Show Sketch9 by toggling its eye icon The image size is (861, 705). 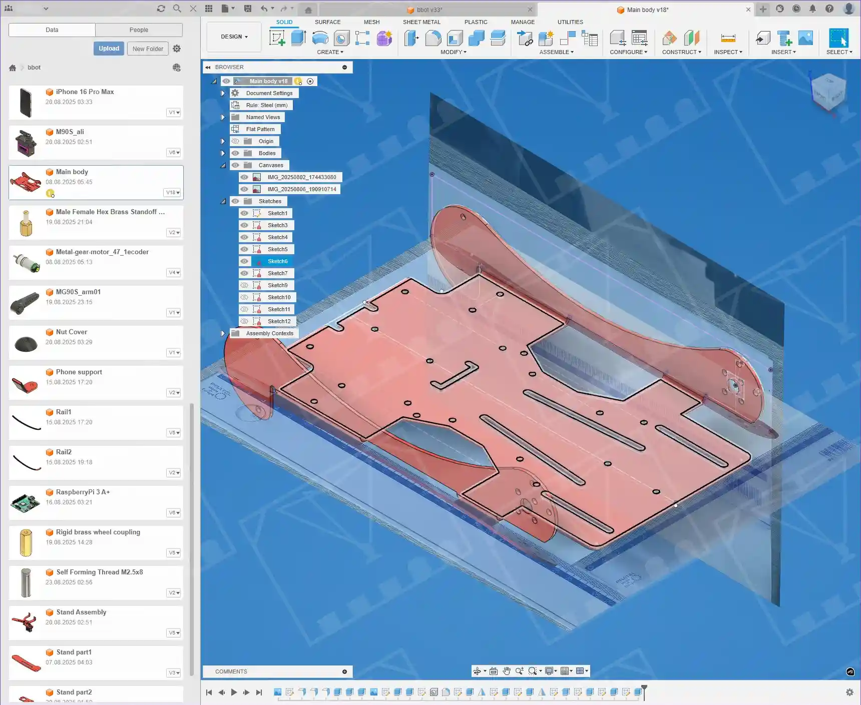point(244,285)
